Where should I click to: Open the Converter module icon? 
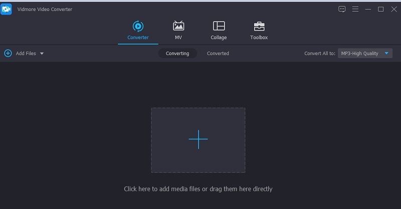point(138,26)
